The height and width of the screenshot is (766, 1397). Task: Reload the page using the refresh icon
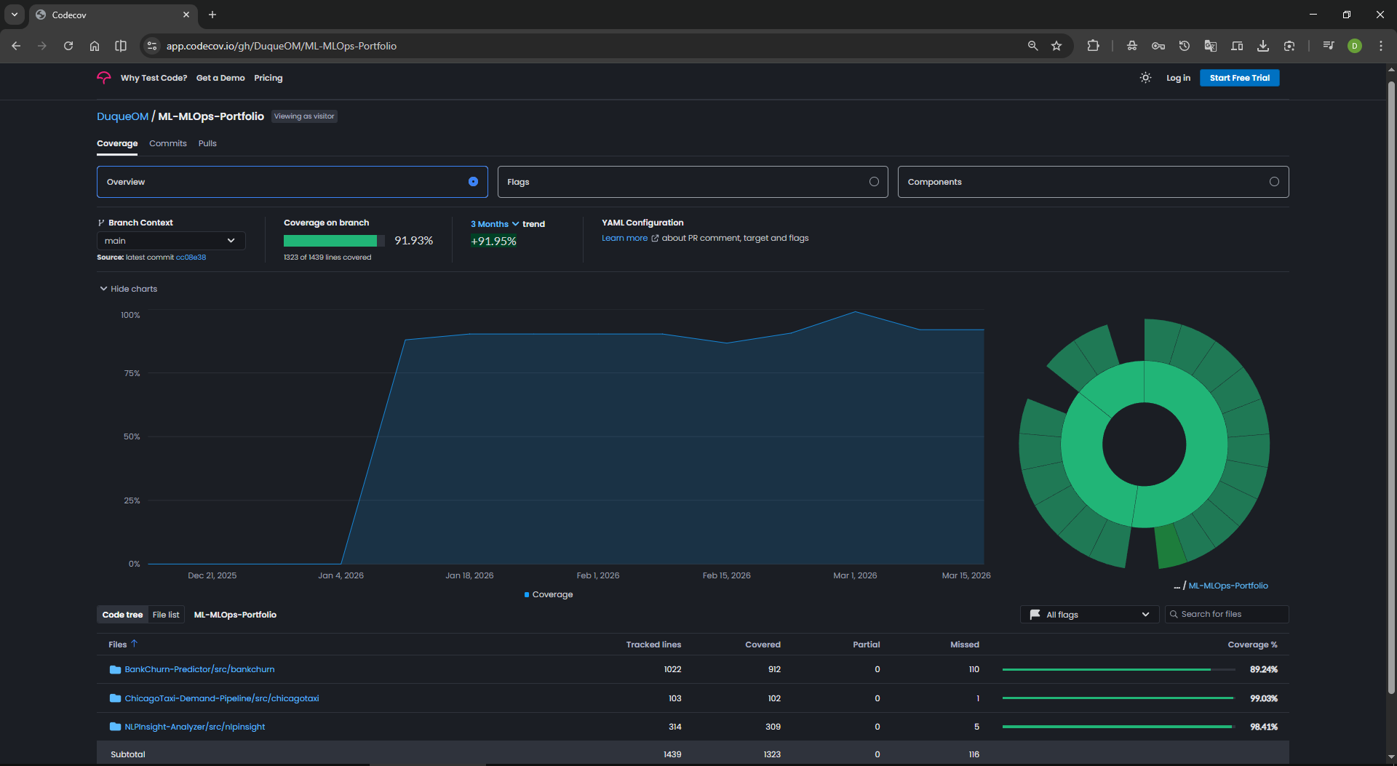point(68,46)
